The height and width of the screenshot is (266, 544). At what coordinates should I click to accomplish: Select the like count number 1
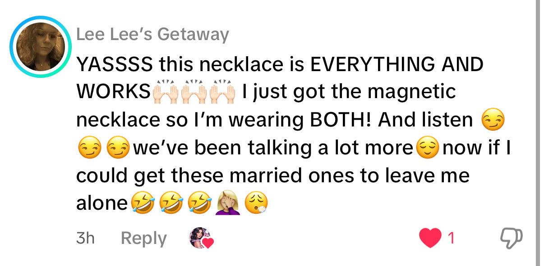(x=450, y=238)
